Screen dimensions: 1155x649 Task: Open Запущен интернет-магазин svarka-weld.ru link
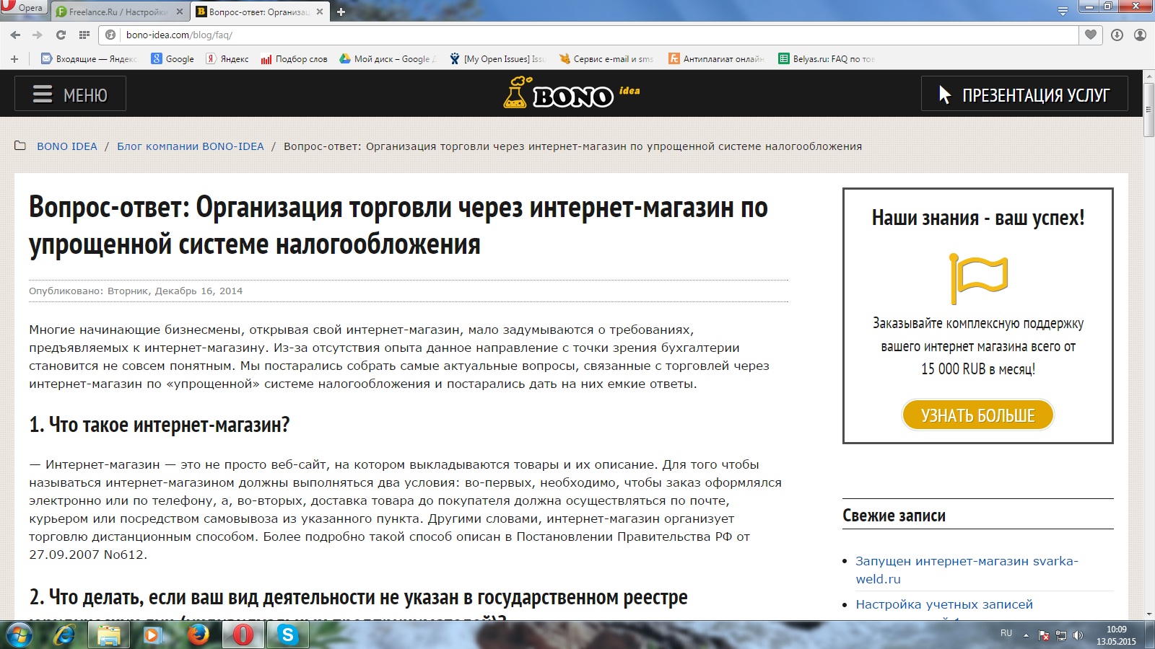967,570
